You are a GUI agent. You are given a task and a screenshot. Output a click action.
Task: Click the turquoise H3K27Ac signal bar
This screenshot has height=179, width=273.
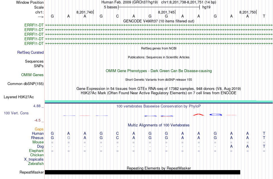[x=159, y=101]
